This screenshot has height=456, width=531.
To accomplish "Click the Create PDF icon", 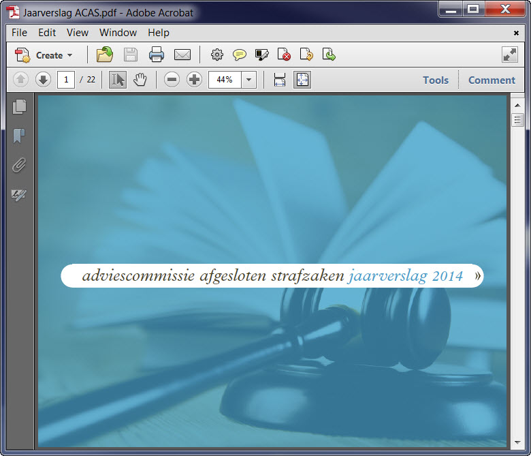I will [22, 55].
